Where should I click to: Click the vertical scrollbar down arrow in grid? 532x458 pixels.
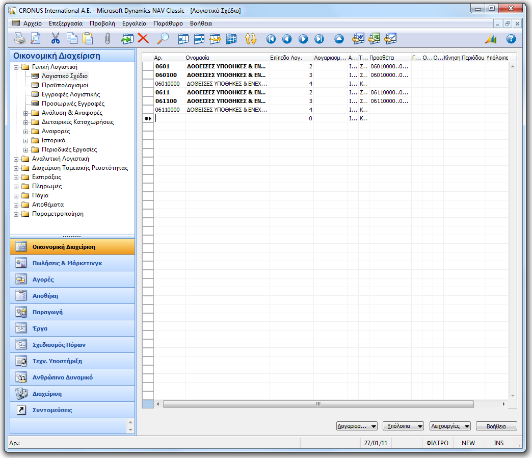513,396
